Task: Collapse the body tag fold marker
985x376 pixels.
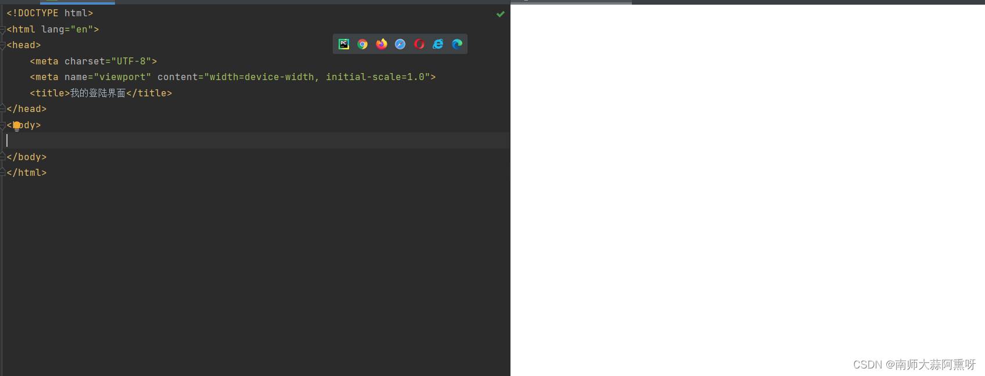Action: 2,125
